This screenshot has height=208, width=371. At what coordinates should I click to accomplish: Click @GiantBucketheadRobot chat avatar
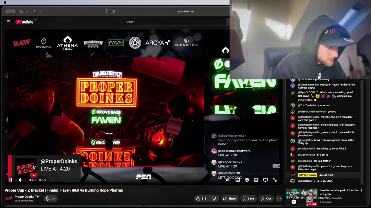(293, 112)
